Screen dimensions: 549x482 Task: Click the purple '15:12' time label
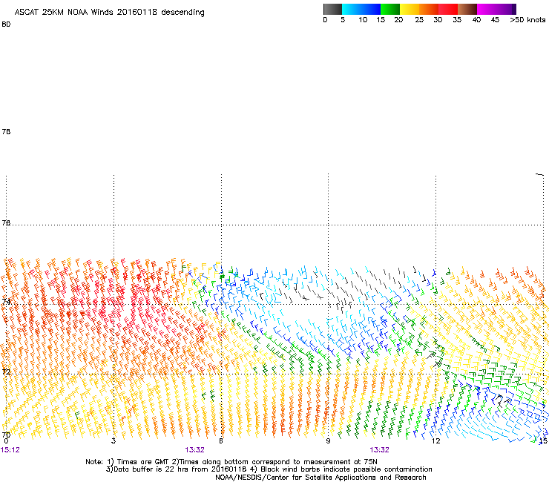click(10, 450)
